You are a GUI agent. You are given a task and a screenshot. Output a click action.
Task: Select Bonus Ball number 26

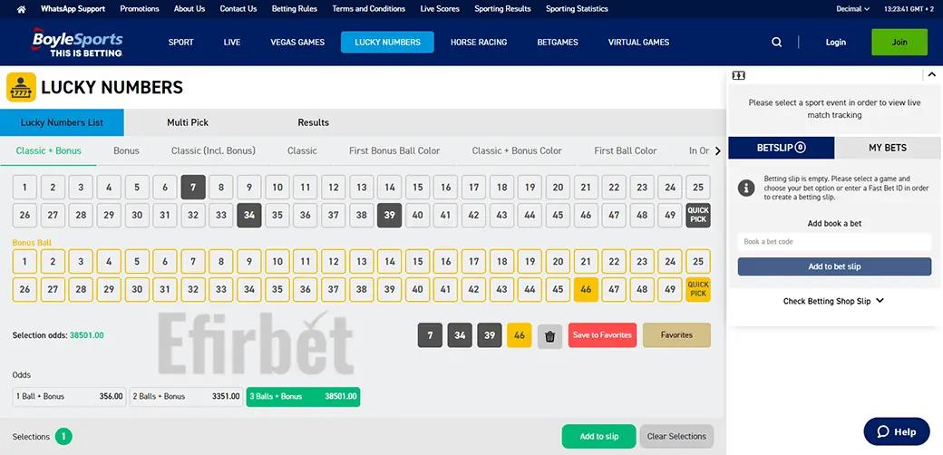click(24, 289)
